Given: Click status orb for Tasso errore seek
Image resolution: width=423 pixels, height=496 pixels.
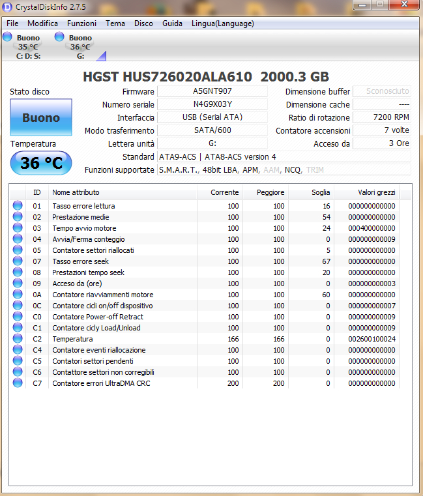Looking at the screenshot, I should tap(18, 261).
